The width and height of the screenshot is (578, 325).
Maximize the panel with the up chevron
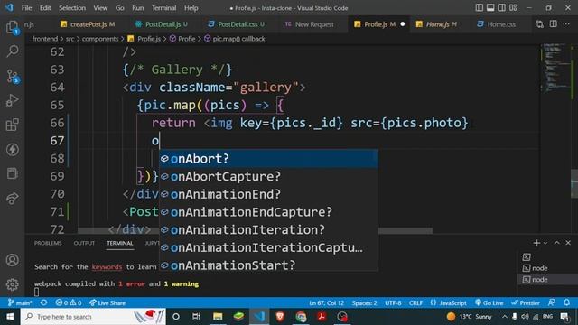tap(556, 243)
